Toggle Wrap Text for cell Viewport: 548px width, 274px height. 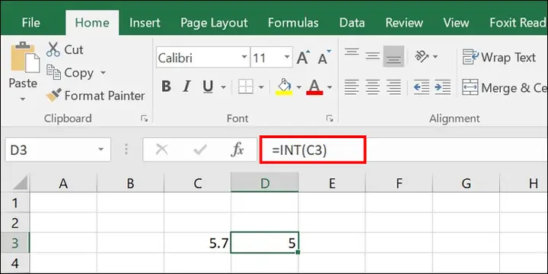point(499,57)
